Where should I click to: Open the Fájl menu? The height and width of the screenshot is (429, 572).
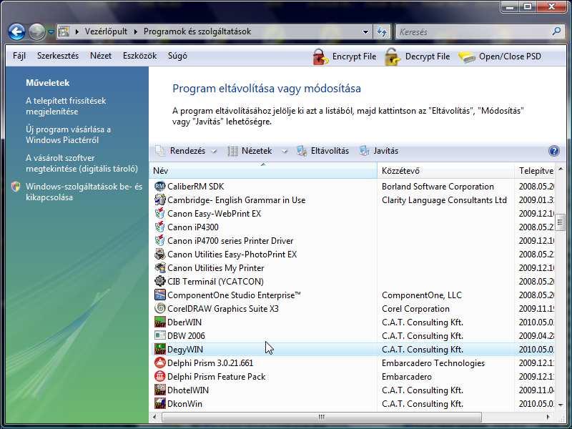tap(19, 56)
